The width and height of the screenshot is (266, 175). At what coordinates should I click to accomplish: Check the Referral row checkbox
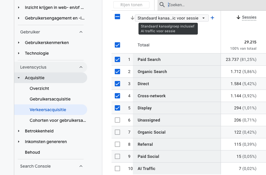click(117, 144)
